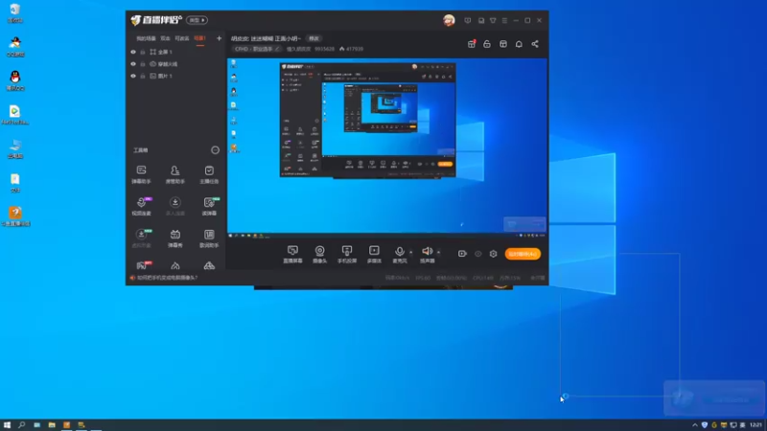767x431 pixels.
Task: Select the 穿越火线 source row
Action: point(175,64)
